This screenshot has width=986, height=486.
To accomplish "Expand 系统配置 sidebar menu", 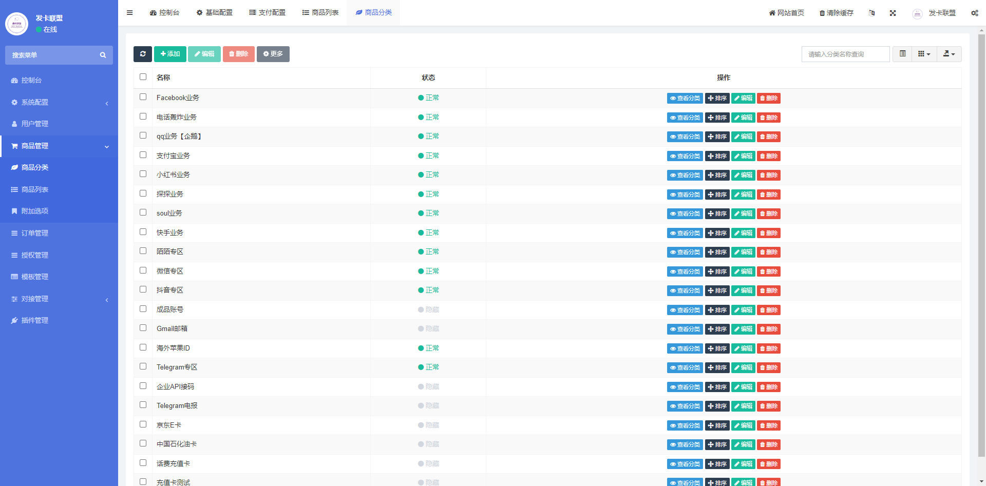I will [59, 103].
